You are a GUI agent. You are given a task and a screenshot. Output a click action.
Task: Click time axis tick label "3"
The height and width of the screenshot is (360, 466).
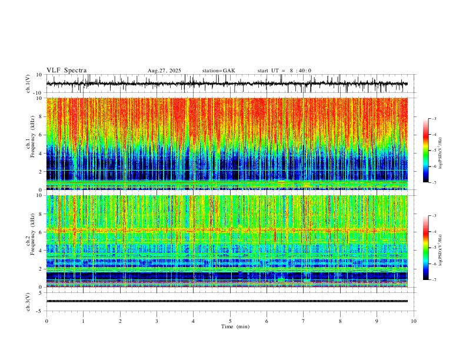point(157,321)
